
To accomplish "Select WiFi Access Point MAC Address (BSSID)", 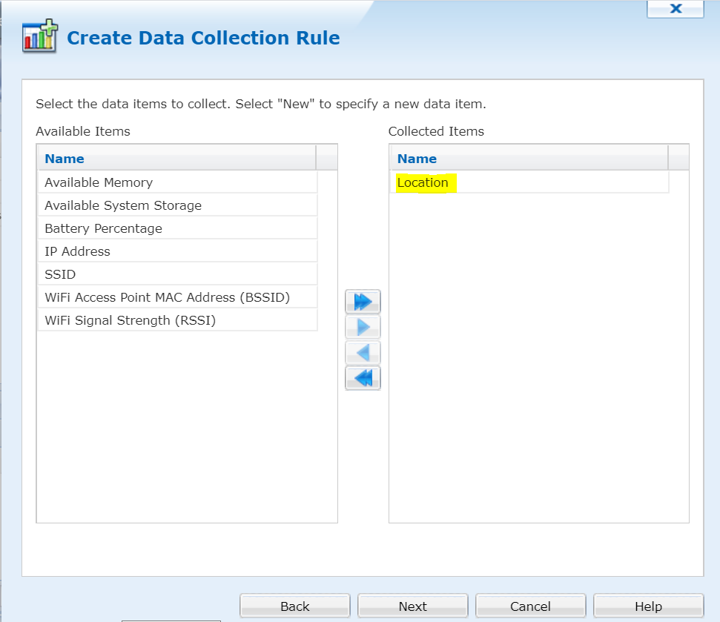I will click(x=167, y=297).
